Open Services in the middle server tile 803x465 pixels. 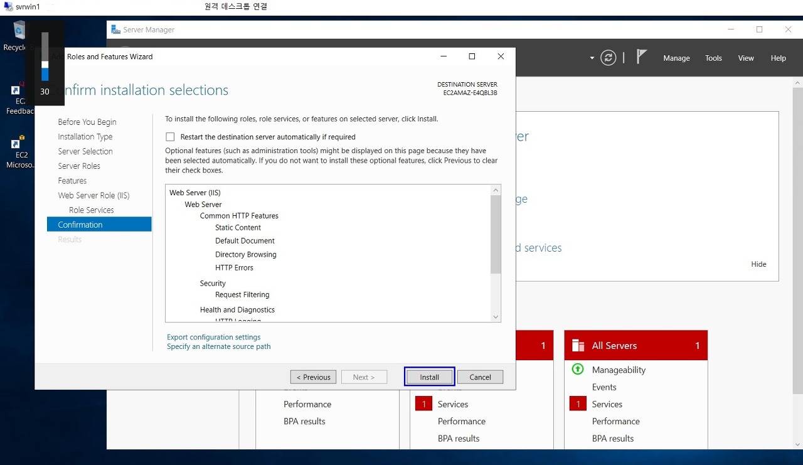pyautogui.click(x=453, y=404)
